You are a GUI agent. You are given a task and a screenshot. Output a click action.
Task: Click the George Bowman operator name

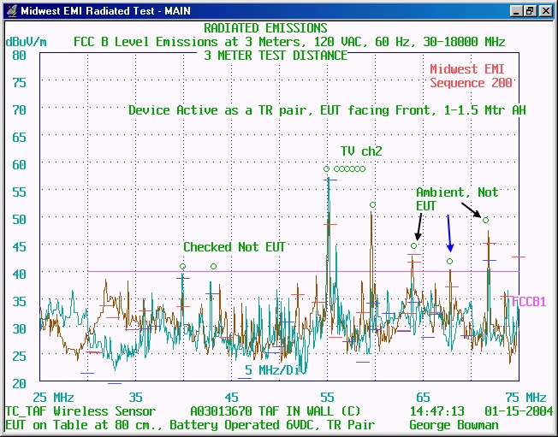point(454,425)
